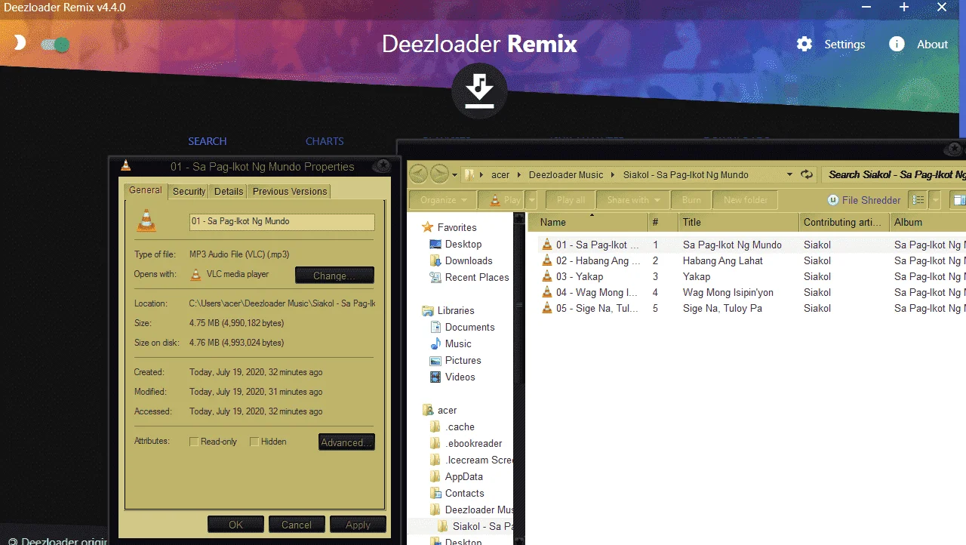This screenshot has height=545, width=966.
Task: Click Explorer Back navigation button
Action: coord(418,174)
